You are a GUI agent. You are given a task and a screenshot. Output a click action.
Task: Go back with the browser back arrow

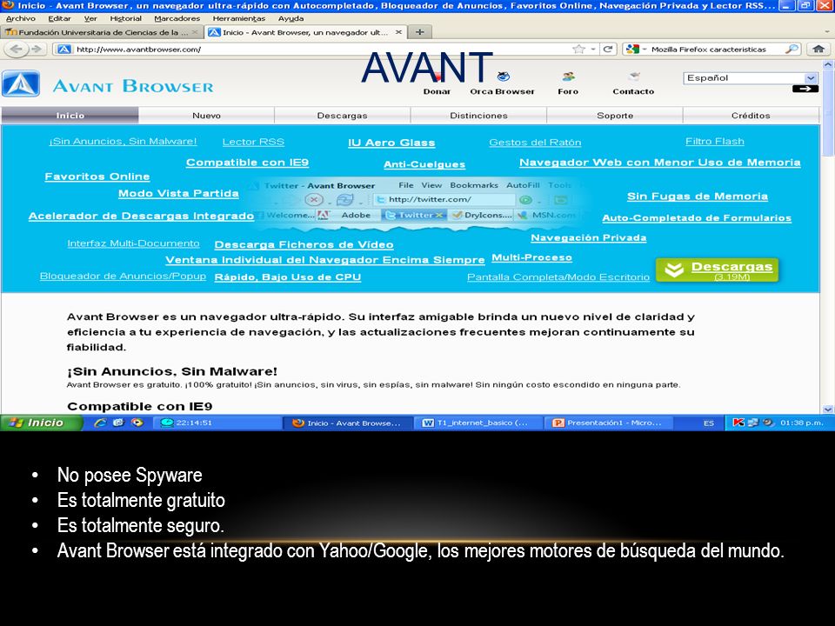tap(16, 49)
